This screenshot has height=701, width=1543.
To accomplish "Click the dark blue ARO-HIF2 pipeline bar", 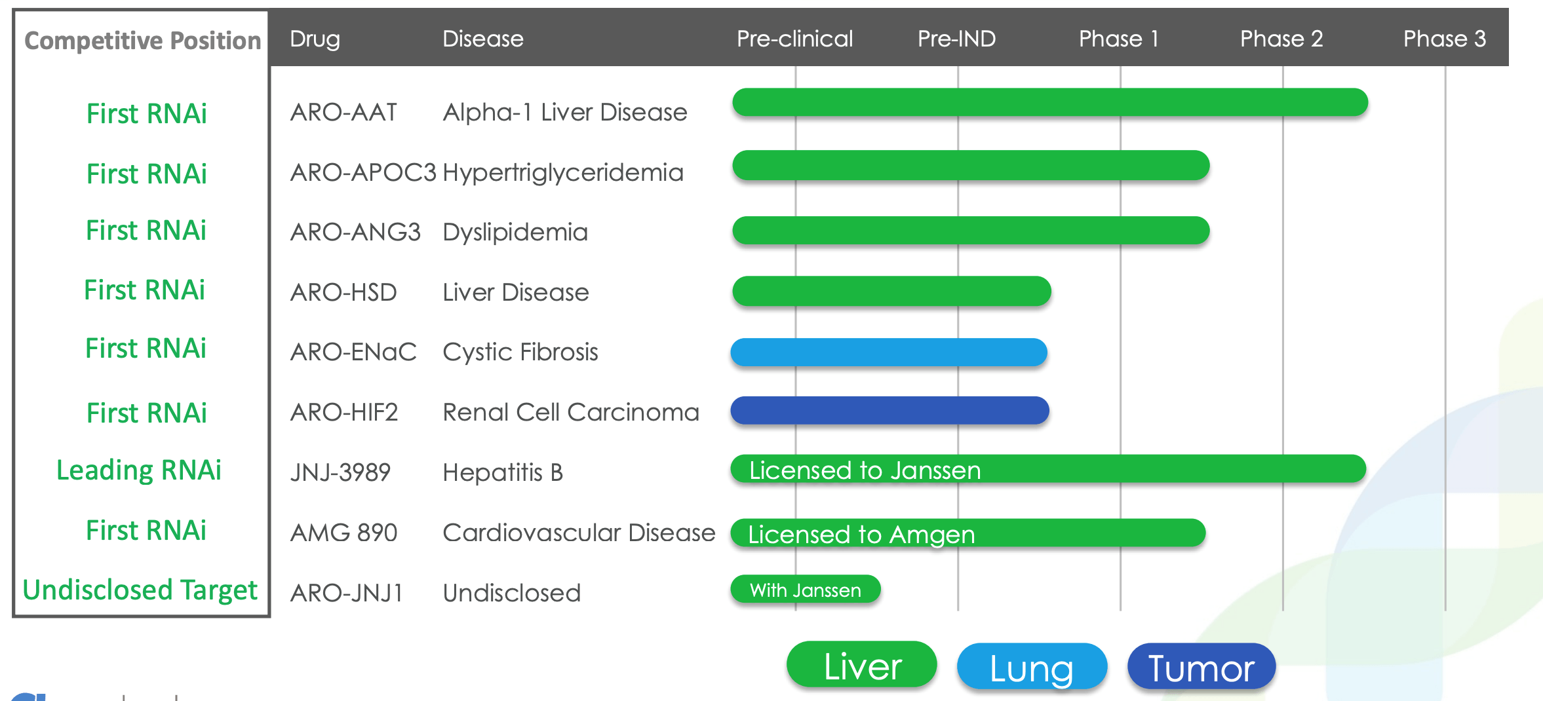I will tap(889, 411).
